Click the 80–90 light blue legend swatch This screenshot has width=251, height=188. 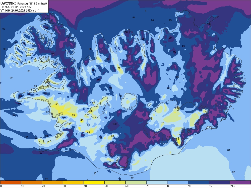(177, 182)
